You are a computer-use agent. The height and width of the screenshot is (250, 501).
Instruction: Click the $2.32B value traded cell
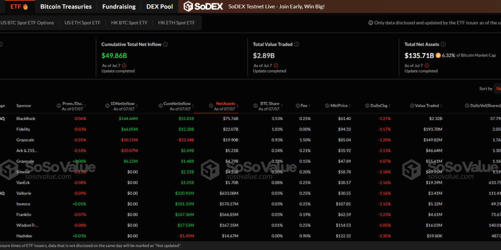(x=435, y=118)
